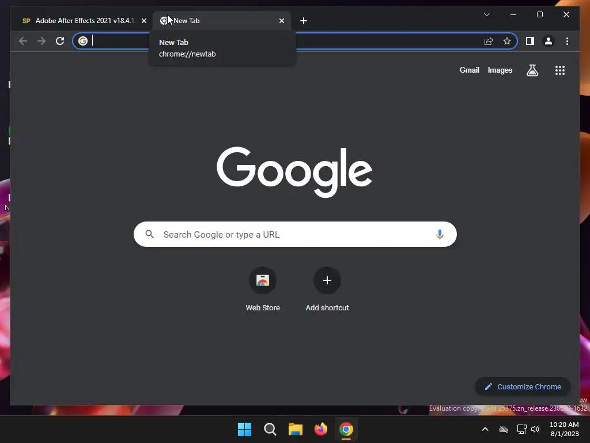The width and height of the screenshot is (590, 443).
Task: Open Gmail link
Action: tap(469, 70)
